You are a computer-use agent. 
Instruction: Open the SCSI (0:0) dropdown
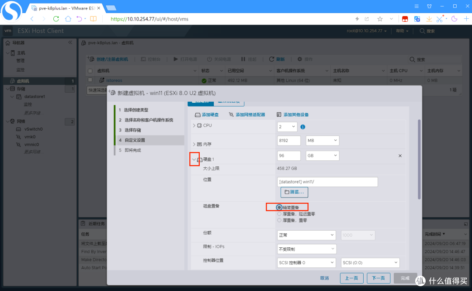tap(370, 263)
